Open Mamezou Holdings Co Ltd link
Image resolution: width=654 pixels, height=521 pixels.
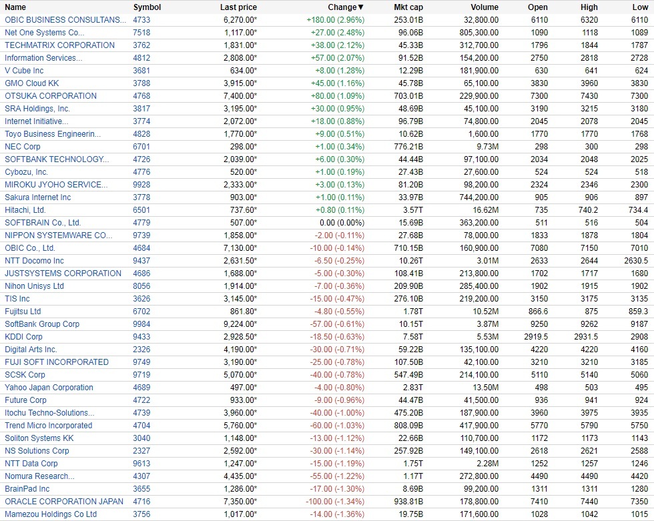tap(51, 514)
